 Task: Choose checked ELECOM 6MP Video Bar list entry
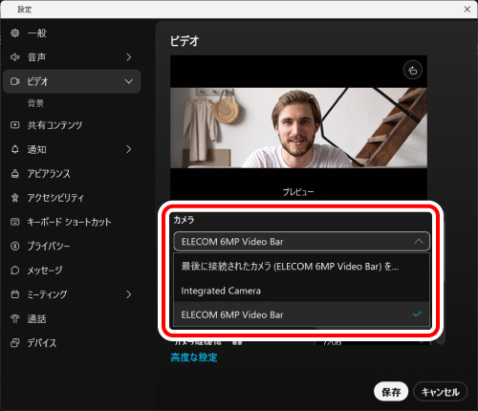pyautogui.click(x=301, y=314)
